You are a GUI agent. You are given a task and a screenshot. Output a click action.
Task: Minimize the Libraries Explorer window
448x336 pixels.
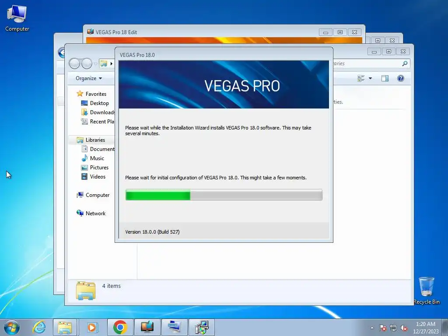coord(374,52)
